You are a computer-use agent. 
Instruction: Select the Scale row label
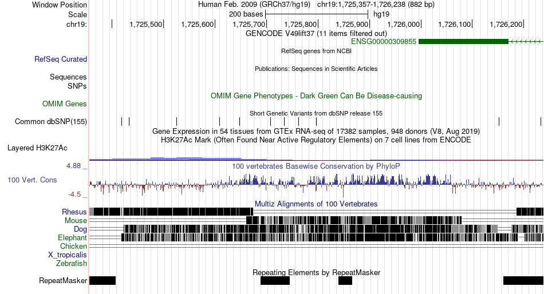(x=77, y=14)
